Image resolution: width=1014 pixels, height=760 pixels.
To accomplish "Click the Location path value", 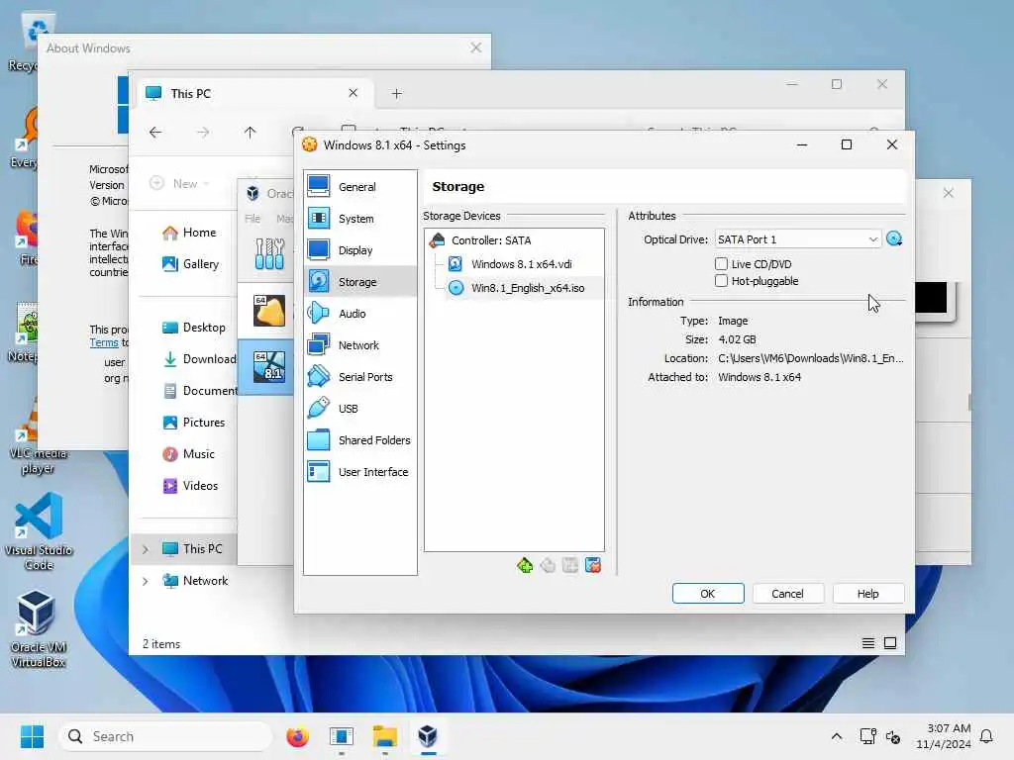I will 810,358.
